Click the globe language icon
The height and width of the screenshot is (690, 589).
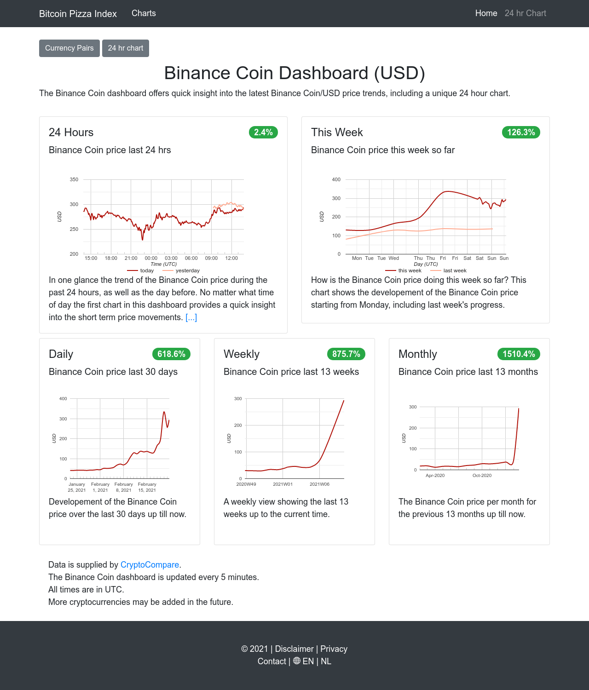click(296, 661)
